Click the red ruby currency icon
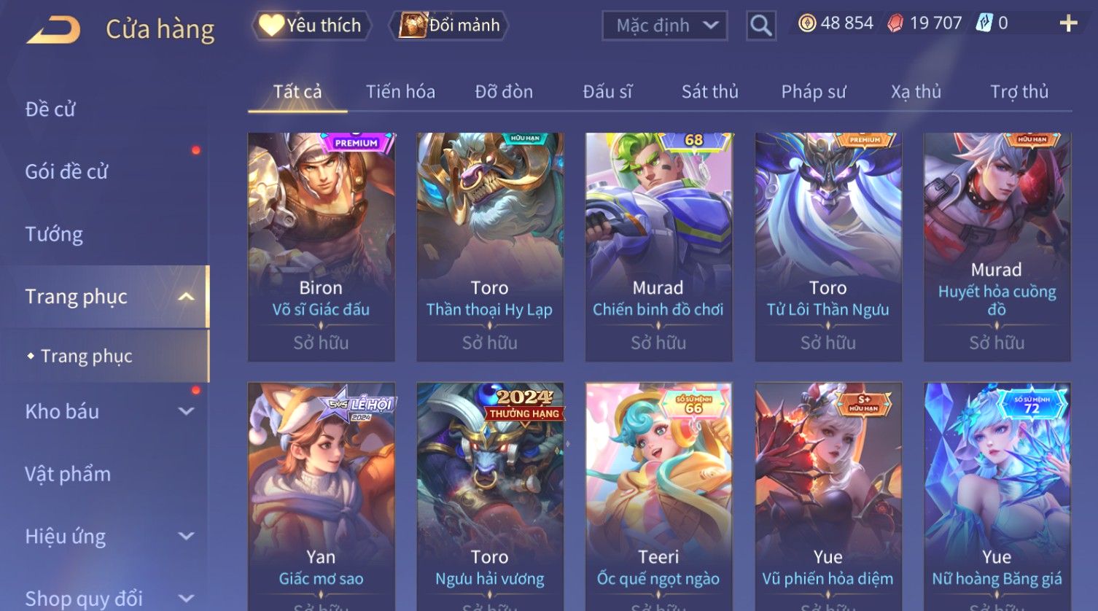This screenshot has width=1098, height=611. click(895, 23)
